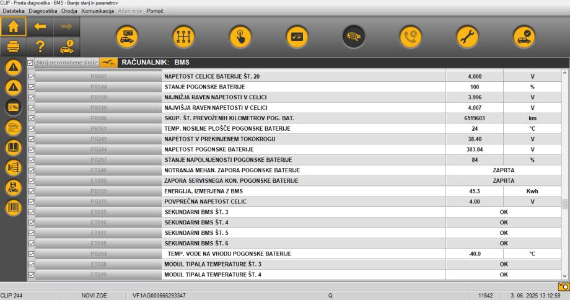This screenshot has width=570, height=300.
Task: Click the PR245 parameter code button
Action: 99,139
